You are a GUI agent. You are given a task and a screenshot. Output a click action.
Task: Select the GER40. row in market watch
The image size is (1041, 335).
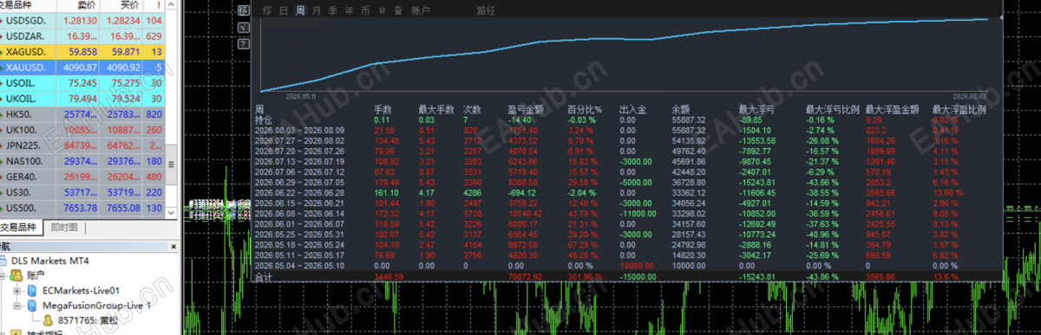[x=82, y=177]
